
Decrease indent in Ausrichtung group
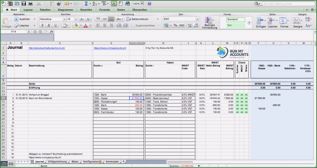coord(119,25)
